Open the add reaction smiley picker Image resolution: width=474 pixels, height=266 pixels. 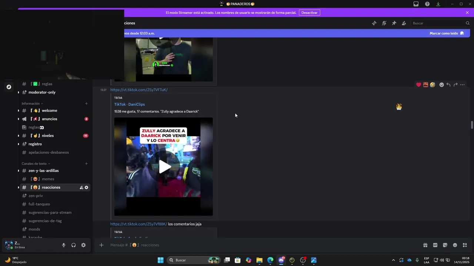click(441, 85)
